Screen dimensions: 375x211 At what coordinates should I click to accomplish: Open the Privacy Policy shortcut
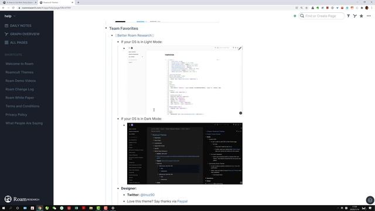[16, 115]
